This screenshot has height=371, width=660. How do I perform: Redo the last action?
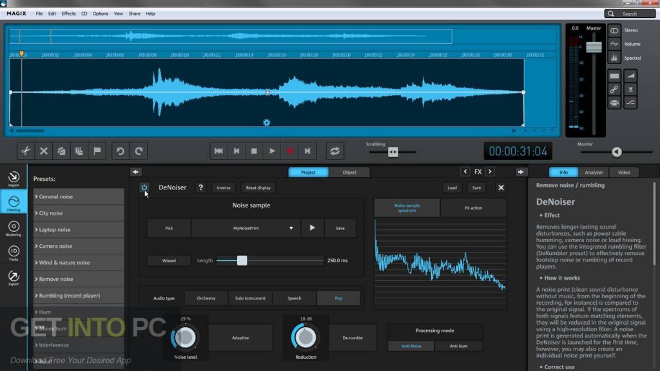pos(139,151)
